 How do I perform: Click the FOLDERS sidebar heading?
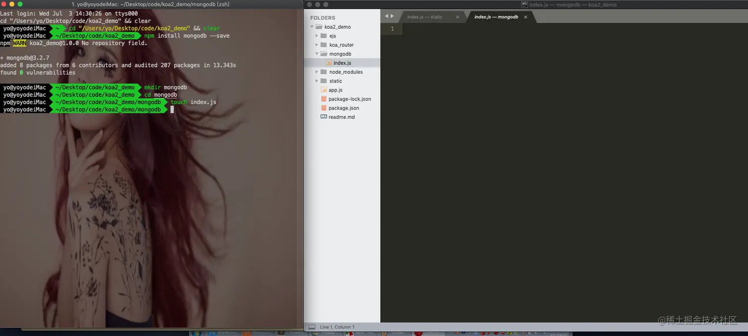click(323, 18)
